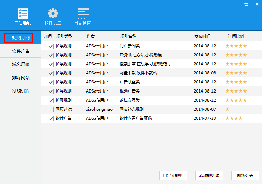Select the 网友补充规则 rule name
Viewport: 262px width, 184px height.
click(132, 109)
